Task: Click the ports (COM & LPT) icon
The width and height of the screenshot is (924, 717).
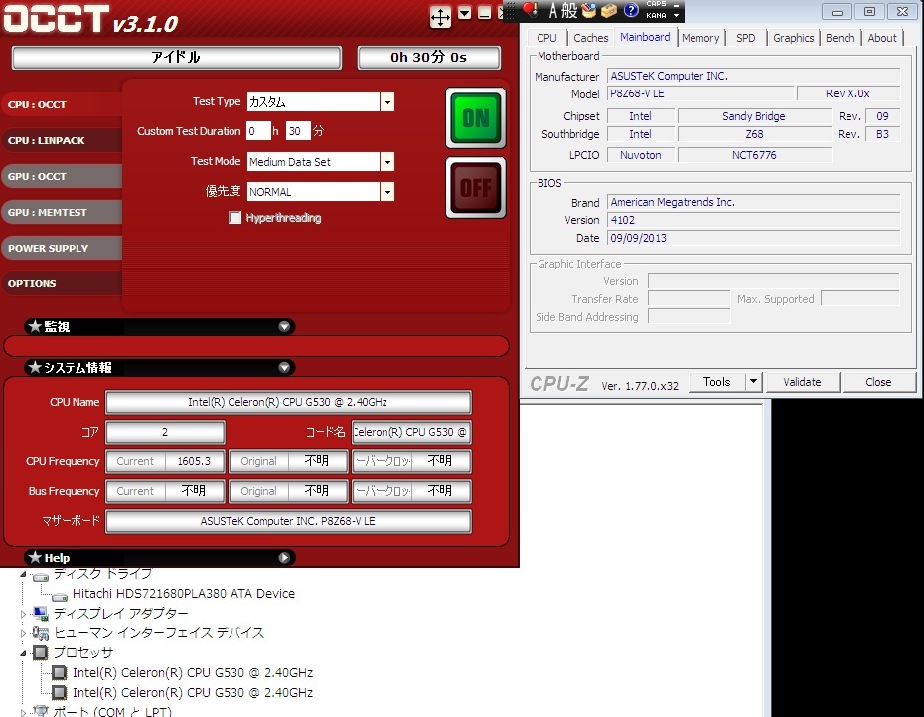Action: click(41, 711)
